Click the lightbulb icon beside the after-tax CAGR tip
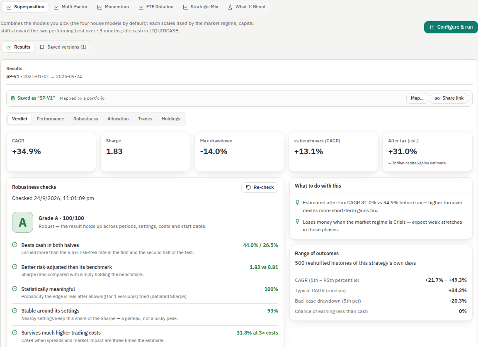478x347 pixels. pyautogui.click(x=297, y=202)
